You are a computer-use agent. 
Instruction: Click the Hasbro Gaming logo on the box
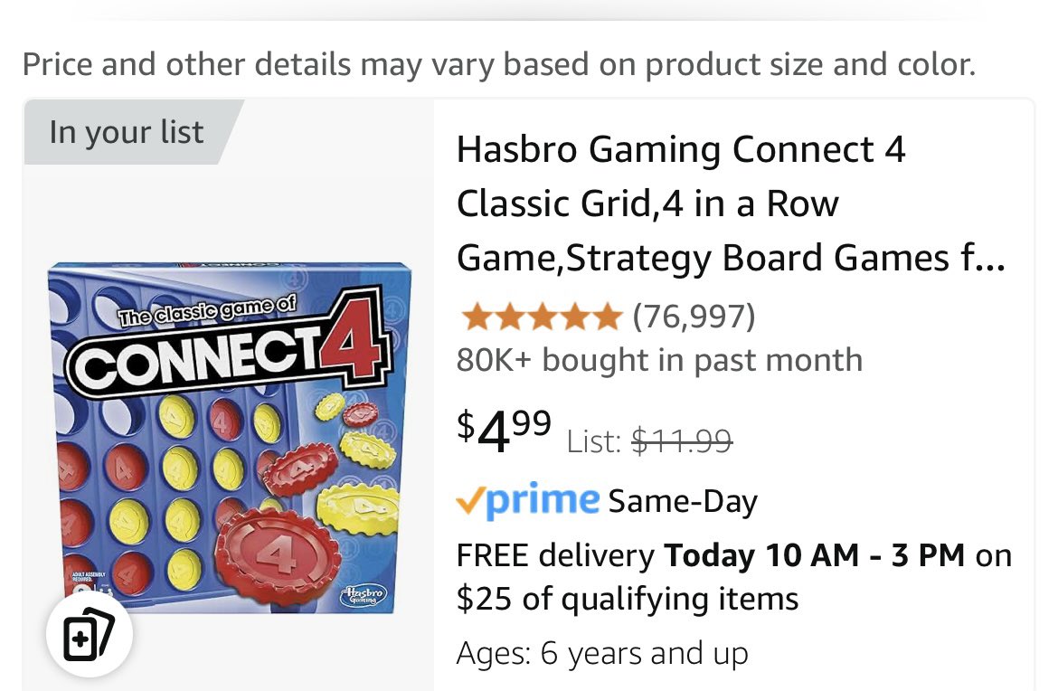pyautogui.click(x=364, y=595)
